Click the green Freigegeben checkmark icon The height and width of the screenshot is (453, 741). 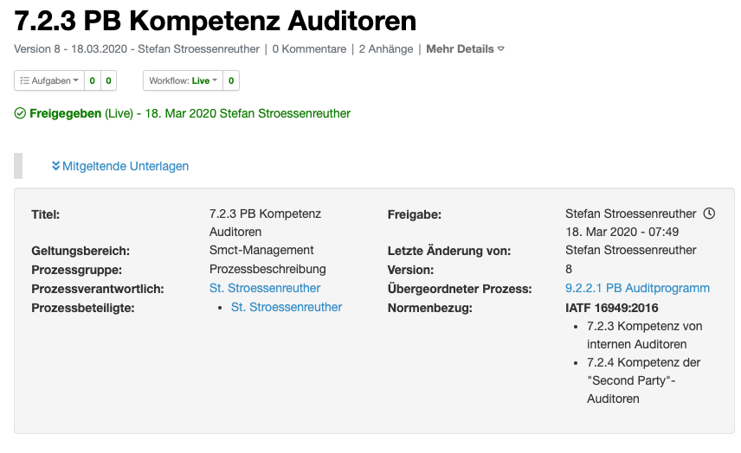[x=20, y=113]
